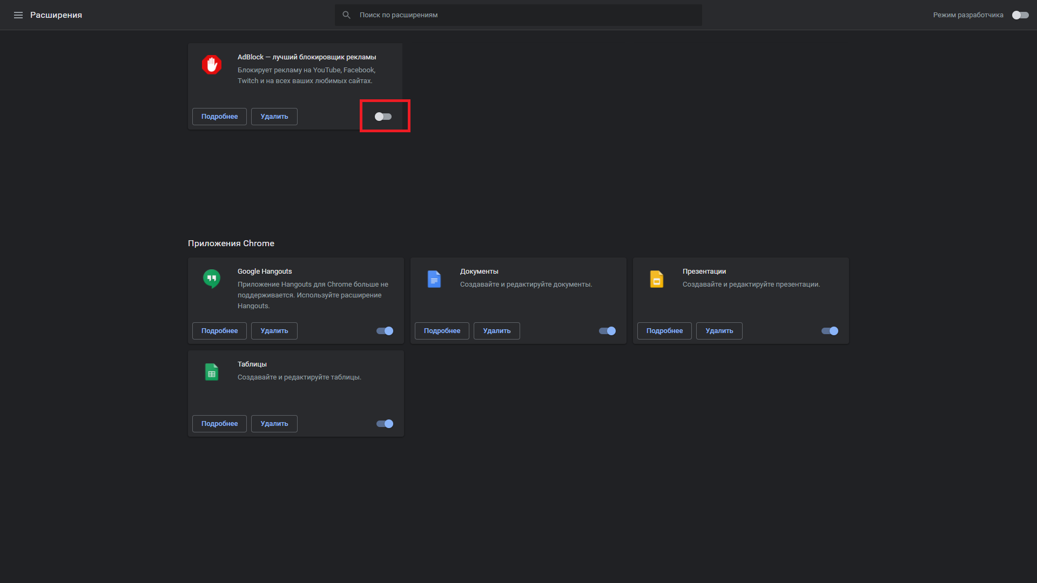This screenshot has height=583, width=1037.
Task: Click the Презентации (Slides) yellow icon
Action: pos(656,279)
